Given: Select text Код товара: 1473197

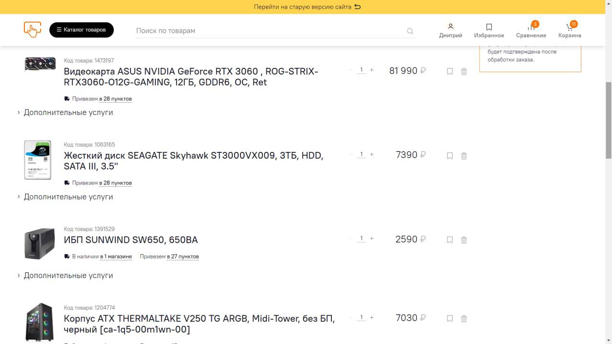Looking at the screenshot, I should click(x=89, y=61).
